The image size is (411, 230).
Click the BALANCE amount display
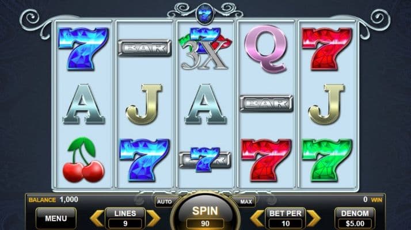click(68, 200)
